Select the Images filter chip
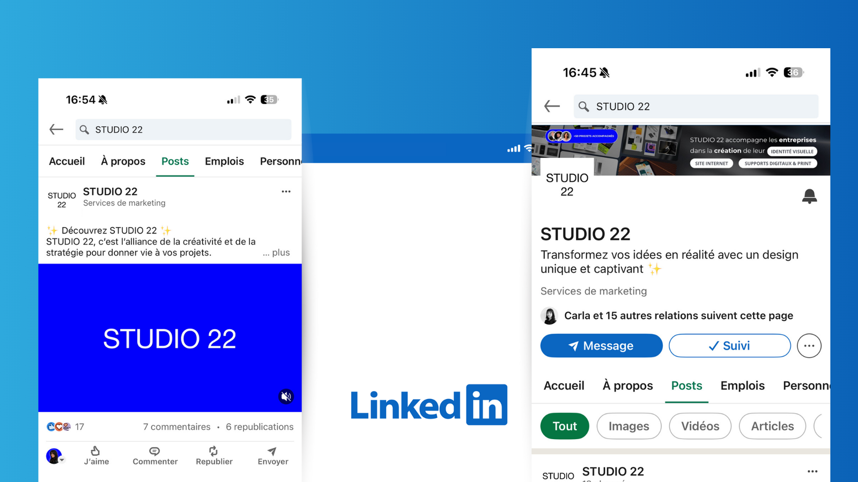 pos(629,426)
